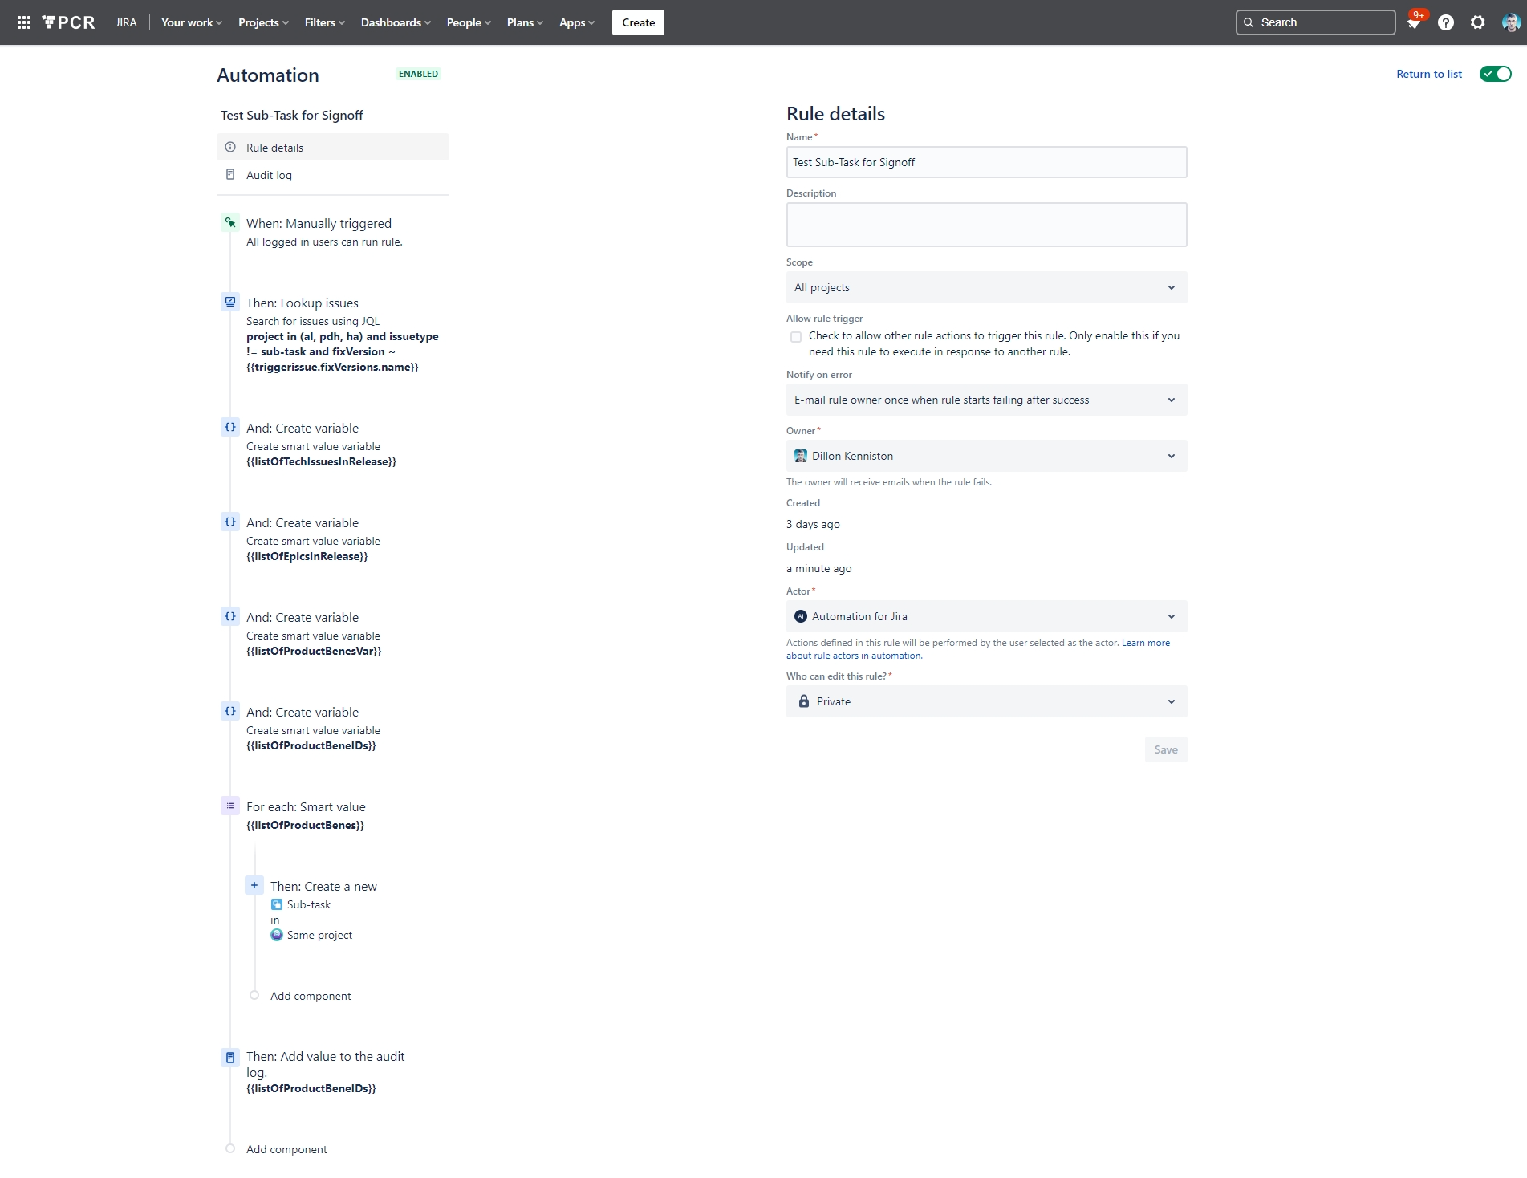
Task: Open Jira settings gear
Action: tap(1476, 22)
